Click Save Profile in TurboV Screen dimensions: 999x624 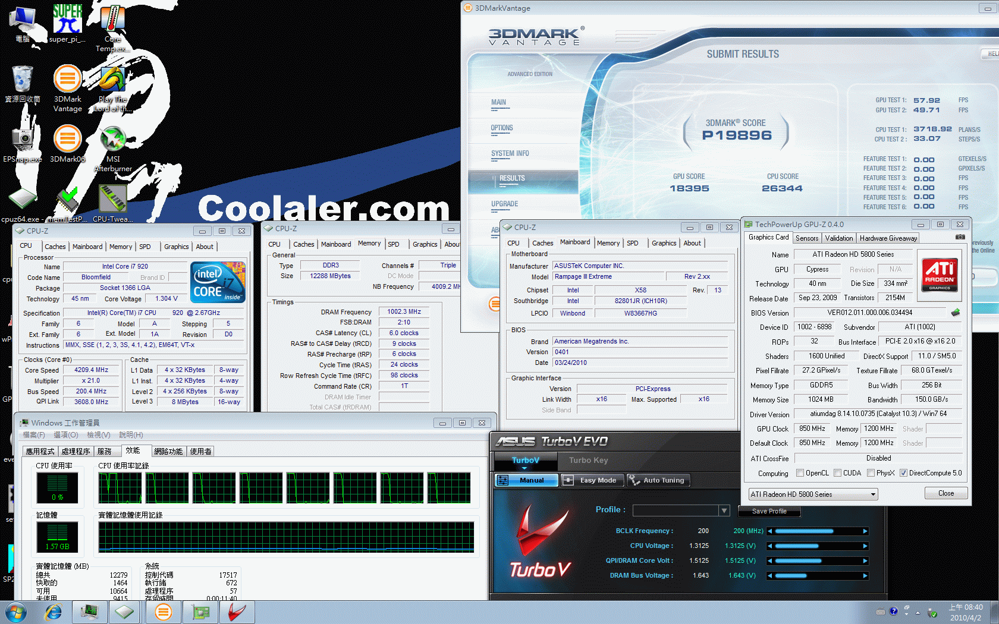769,511
